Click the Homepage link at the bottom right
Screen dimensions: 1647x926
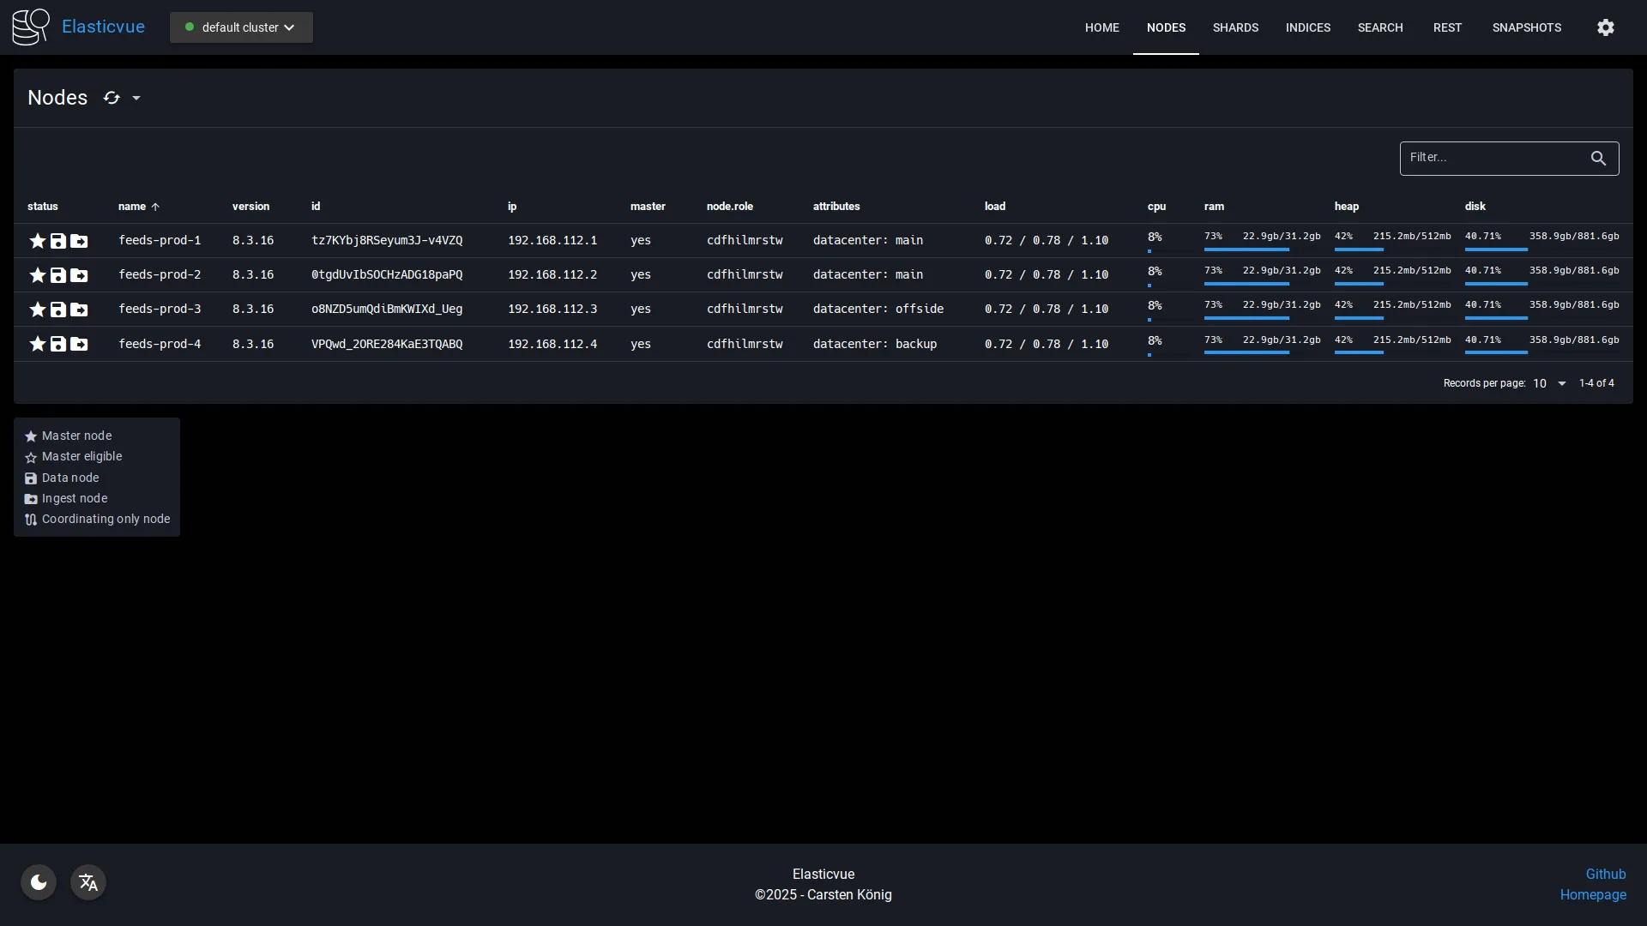(x=1594, y=895)
